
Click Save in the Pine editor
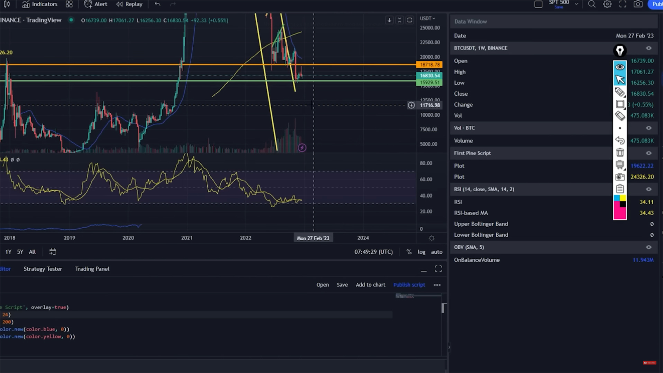(x=342, y=285)
